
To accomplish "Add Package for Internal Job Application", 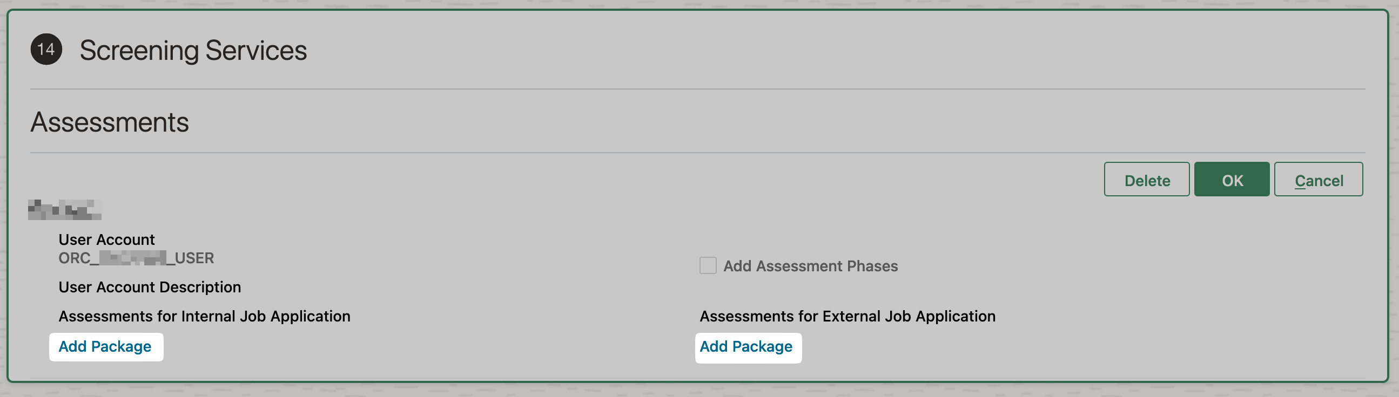I will point(105,346).
